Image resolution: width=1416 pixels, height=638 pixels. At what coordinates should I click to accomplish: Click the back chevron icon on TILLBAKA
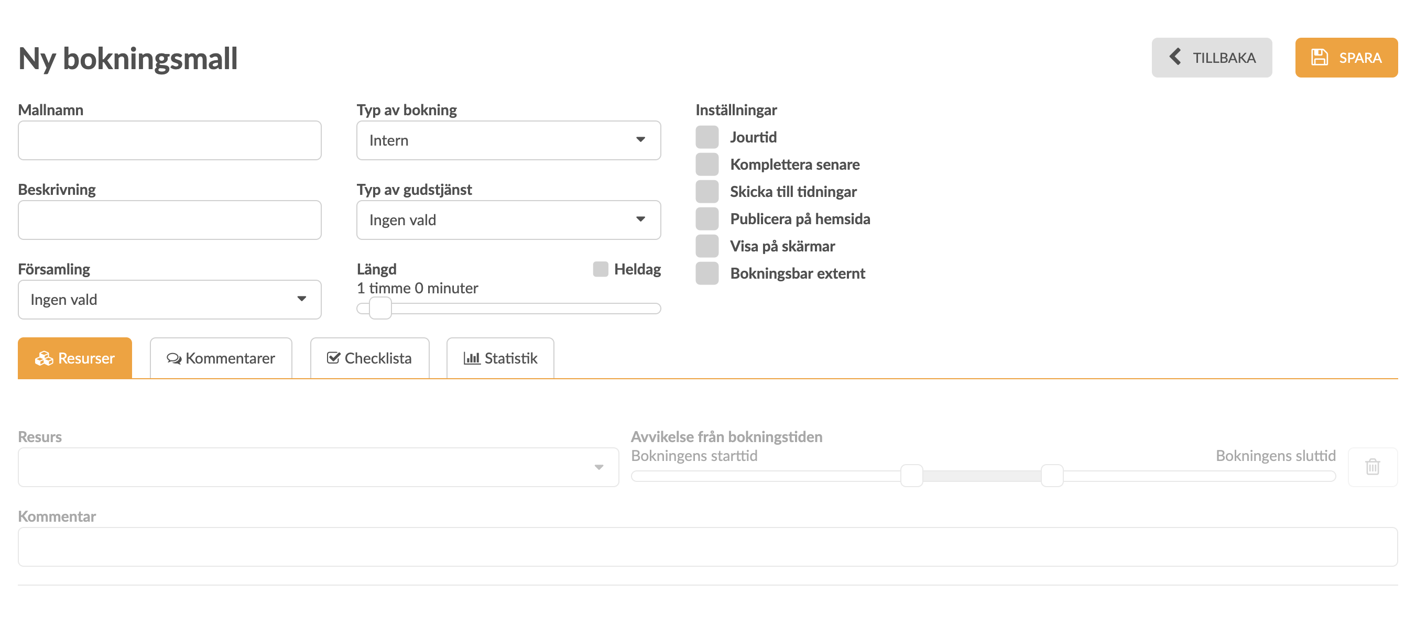click(1175, 57)
